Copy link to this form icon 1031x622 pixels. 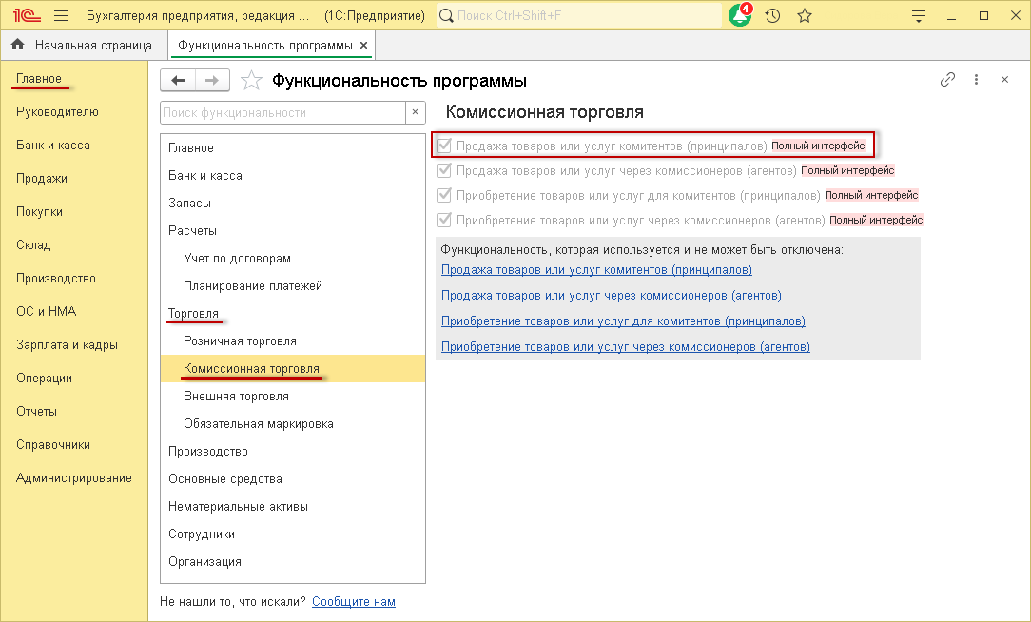coord(947,80)
